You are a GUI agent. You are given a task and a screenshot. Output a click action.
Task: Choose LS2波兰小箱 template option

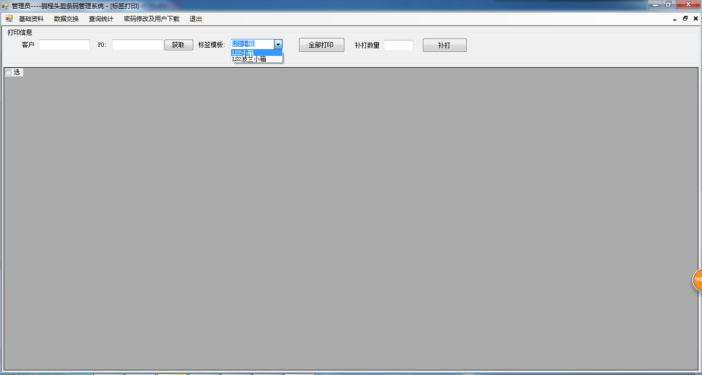pyautogui.click(x=256, y=59)
